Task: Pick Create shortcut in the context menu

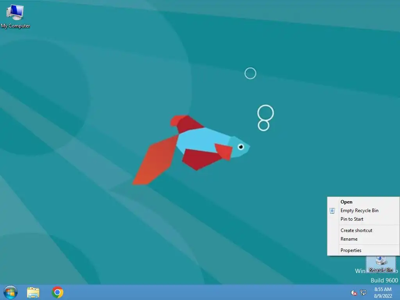Action: click(363, 230)
